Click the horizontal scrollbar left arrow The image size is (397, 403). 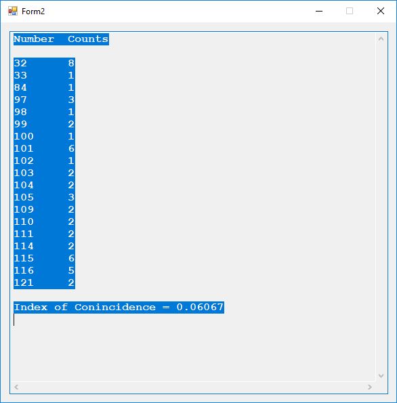(16, 387)
